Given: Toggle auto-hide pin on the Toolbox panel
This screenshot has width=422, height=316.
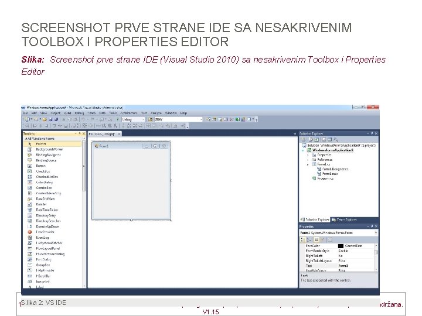Looking at the screenshot, I should 80,133.
